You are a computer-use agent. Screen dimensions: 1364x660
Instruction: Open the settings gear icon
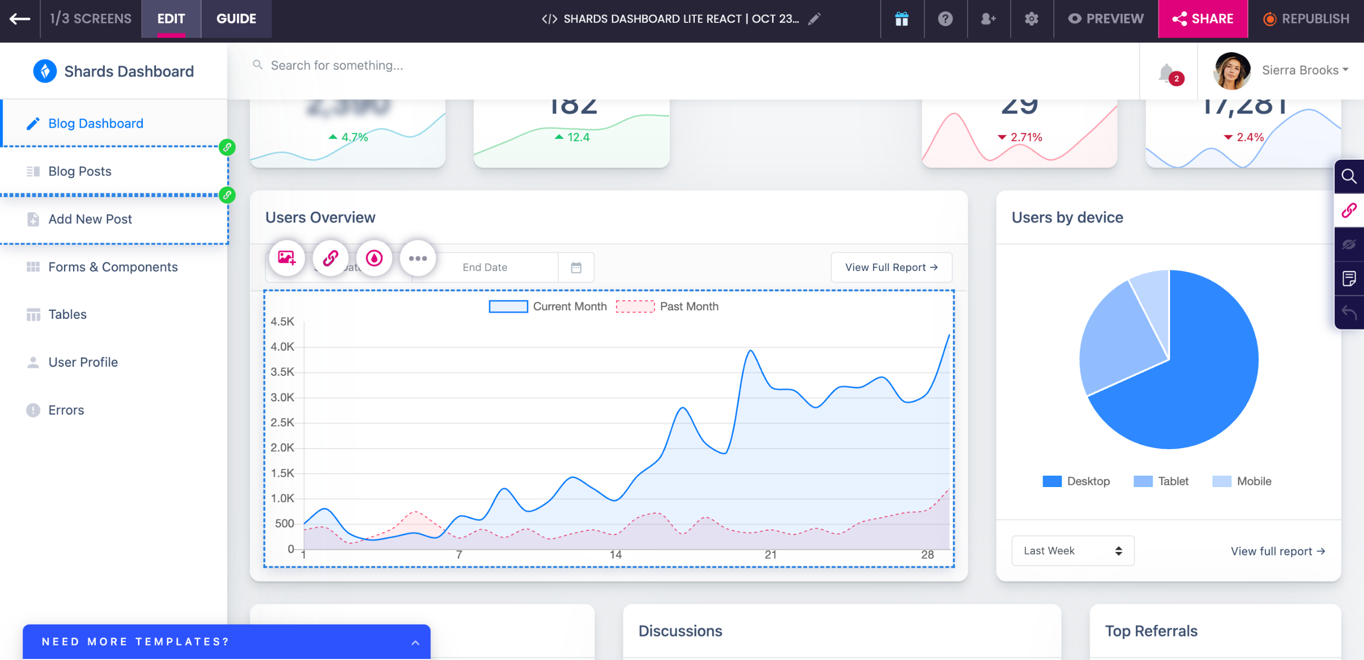(1032, 19)
